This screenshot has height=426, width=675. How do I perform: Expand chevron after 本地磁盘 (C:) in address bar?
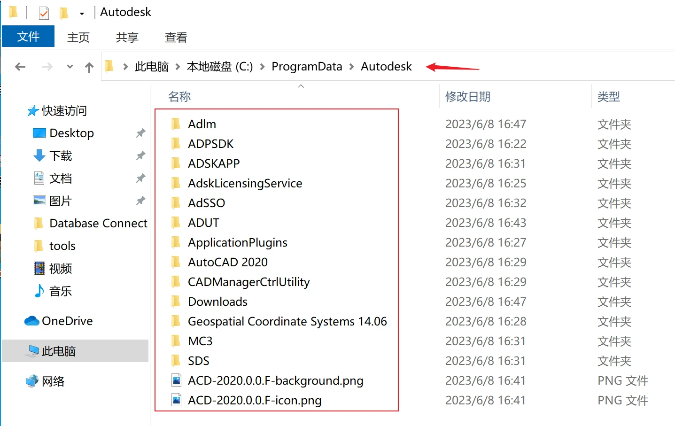[262, 67]
